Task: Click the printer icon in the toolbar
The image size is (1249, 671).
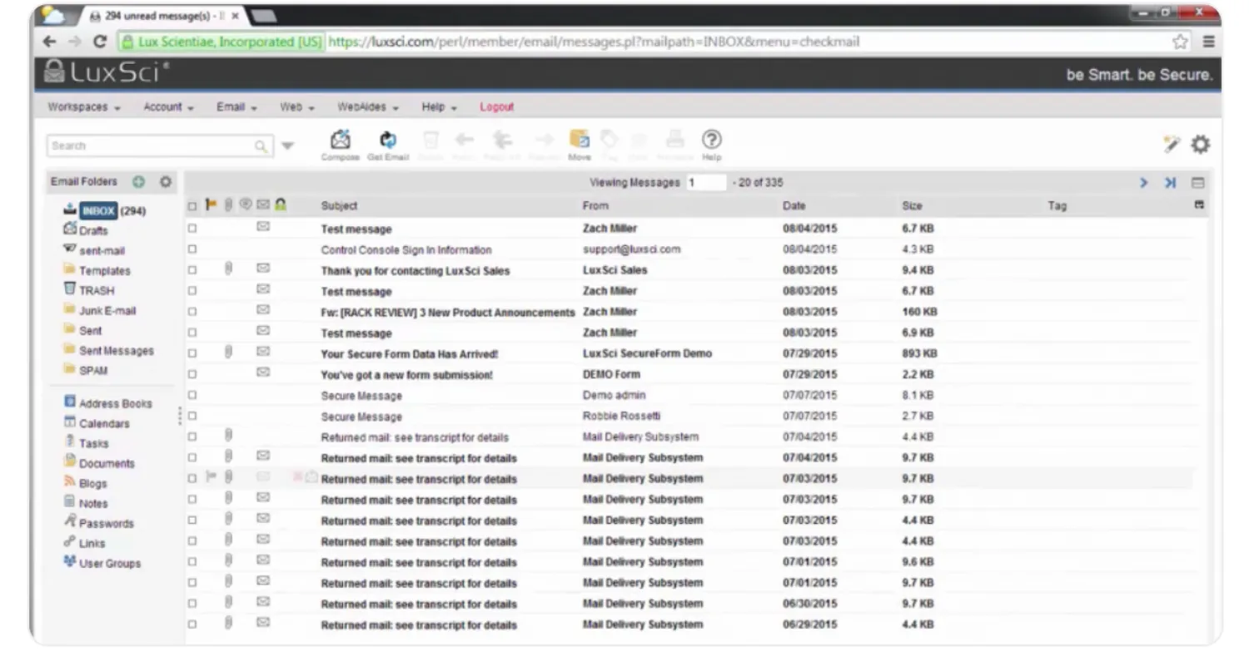Action: point(674,140)
